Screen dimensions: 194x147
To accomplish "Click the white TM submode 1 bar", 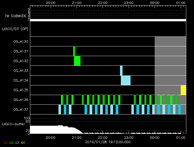I will (x=108, y=20).
